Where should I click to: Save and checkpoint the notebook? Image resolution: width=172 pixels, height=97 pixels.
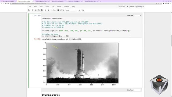click(29, 10)
